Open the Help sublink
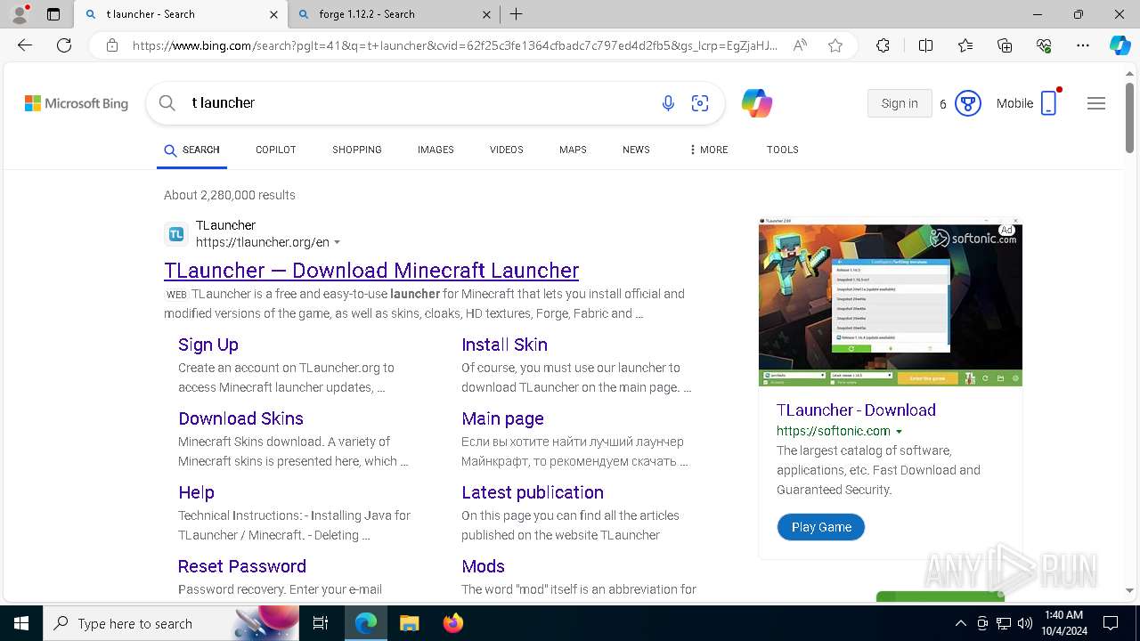Image resolution: width=1140 pixels, height=641 pixels. [x=196, y=492]
